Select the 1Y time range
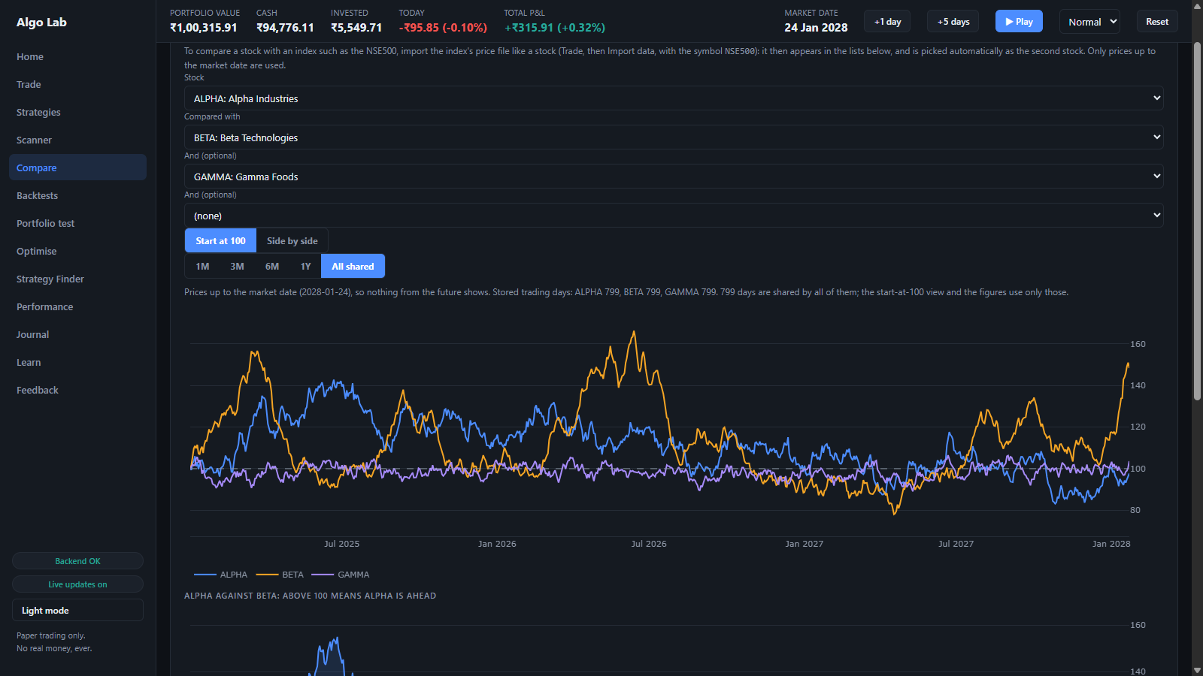Viewport: 1203px width, 676px height. (x=305, y=266)
